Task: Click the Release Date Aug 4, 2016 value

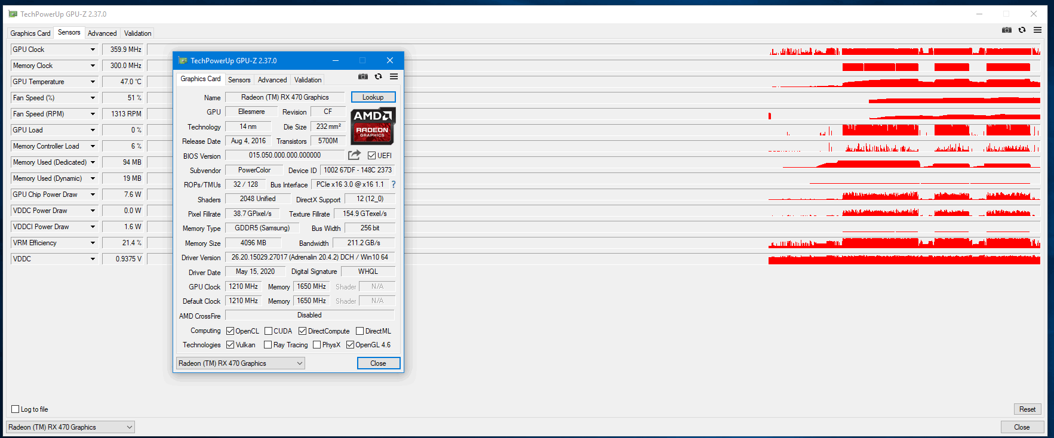Action: pyautogui.click(x=248, y=141)
